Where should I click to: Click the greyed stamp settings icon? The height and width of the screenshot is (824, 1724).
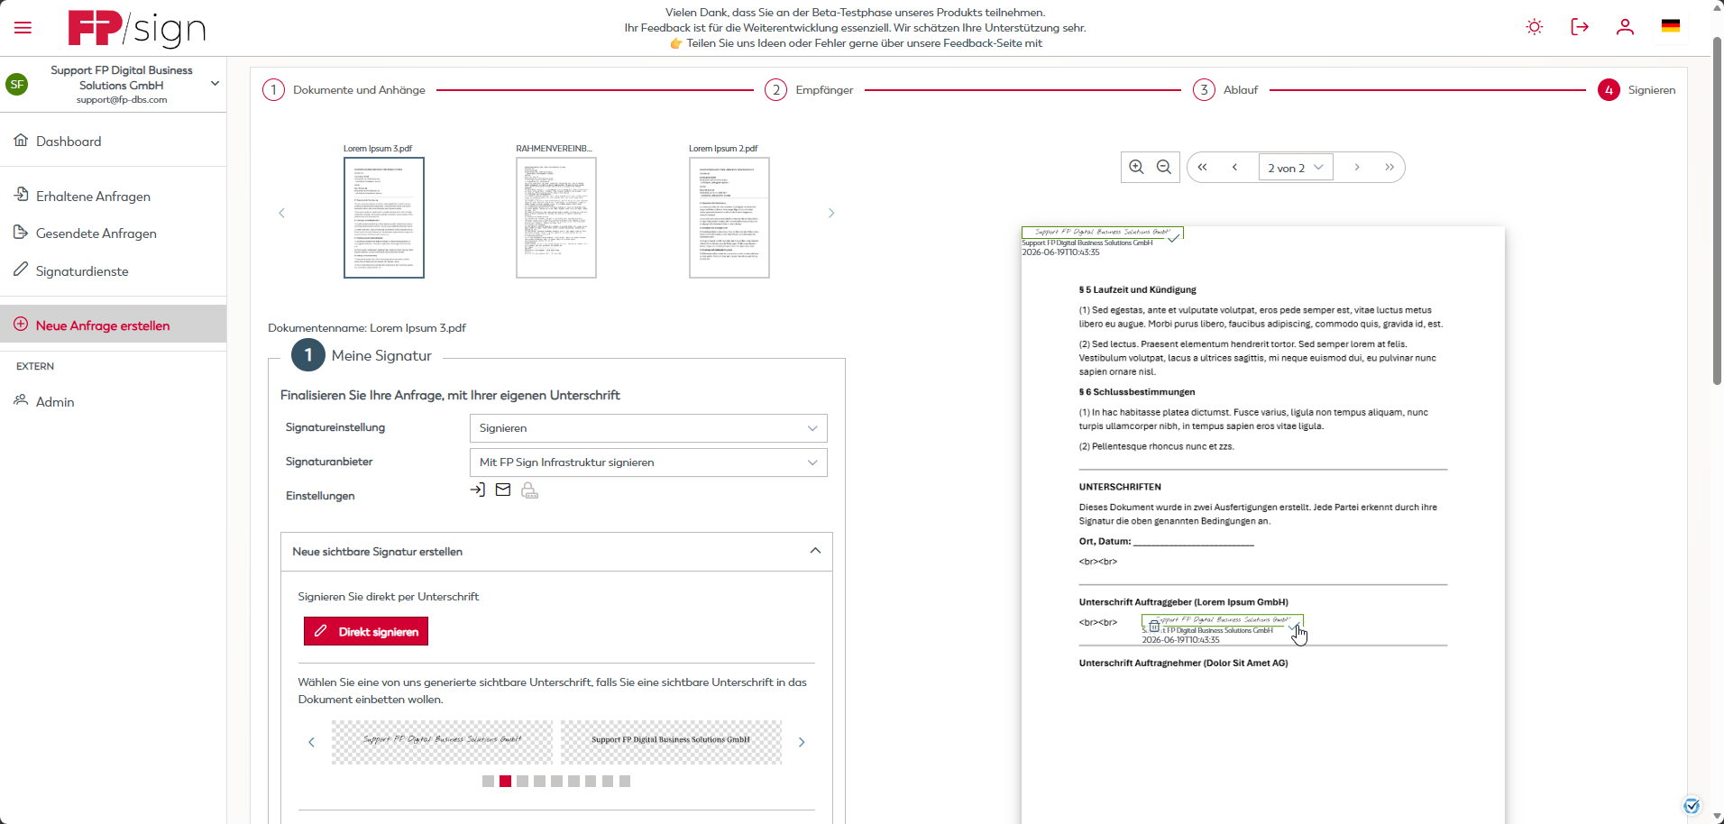click(x=529, y=490)
